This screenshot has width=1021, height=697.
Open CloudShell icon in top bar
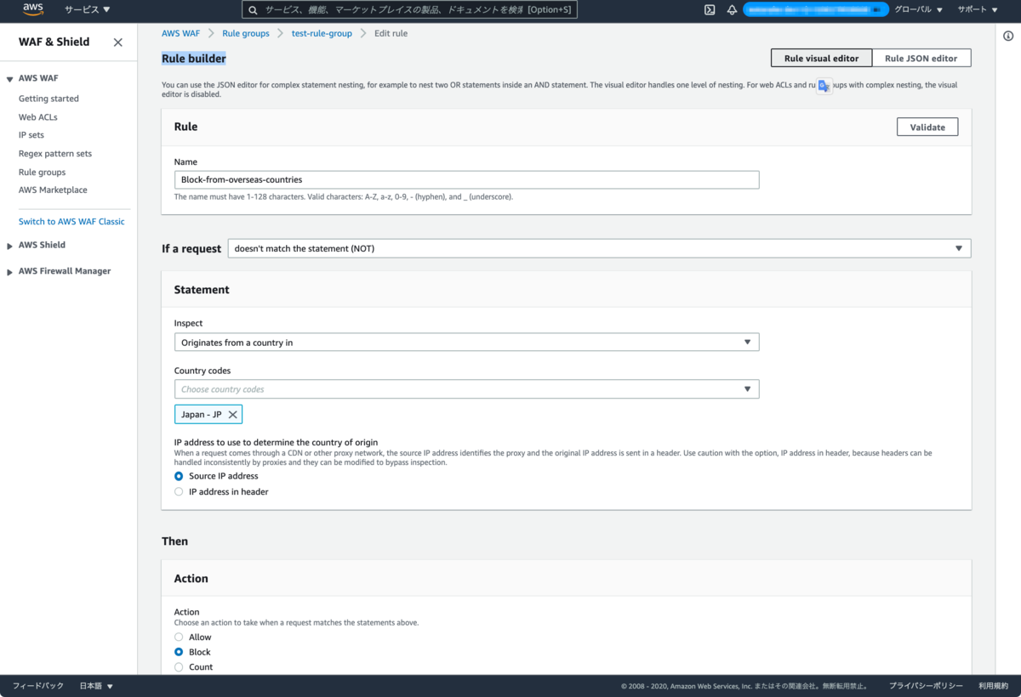[710, 9]
